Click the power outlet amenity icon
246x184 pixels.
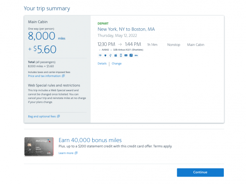pyautogui.click(x=105, y=55)
